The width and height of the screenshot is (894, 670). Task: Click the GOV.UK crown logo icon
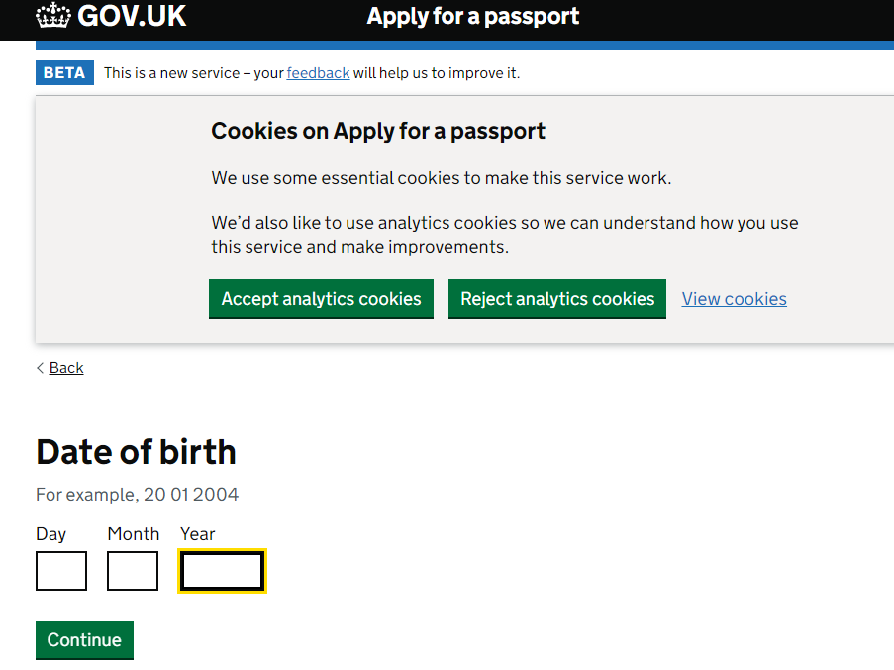point(53,16)
